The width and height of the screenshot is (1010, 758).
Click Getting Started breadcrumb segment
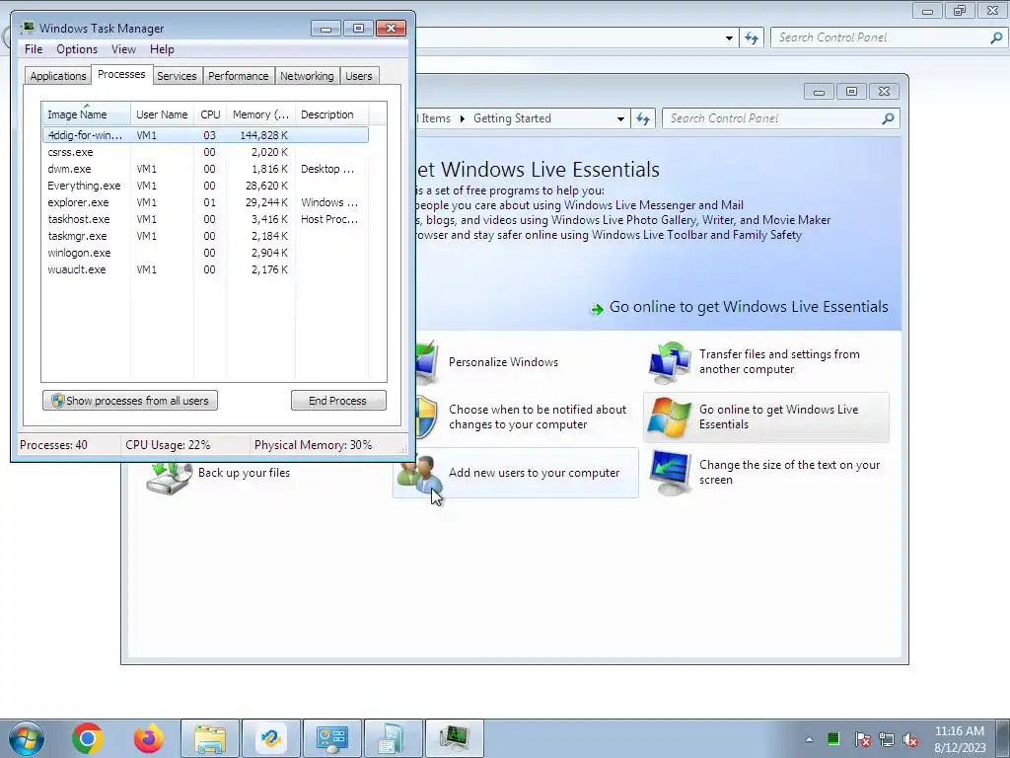[x=512, y=118]
